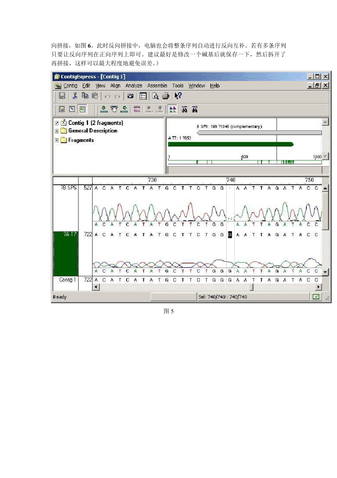Open the Contig menu

pos(70,86)
